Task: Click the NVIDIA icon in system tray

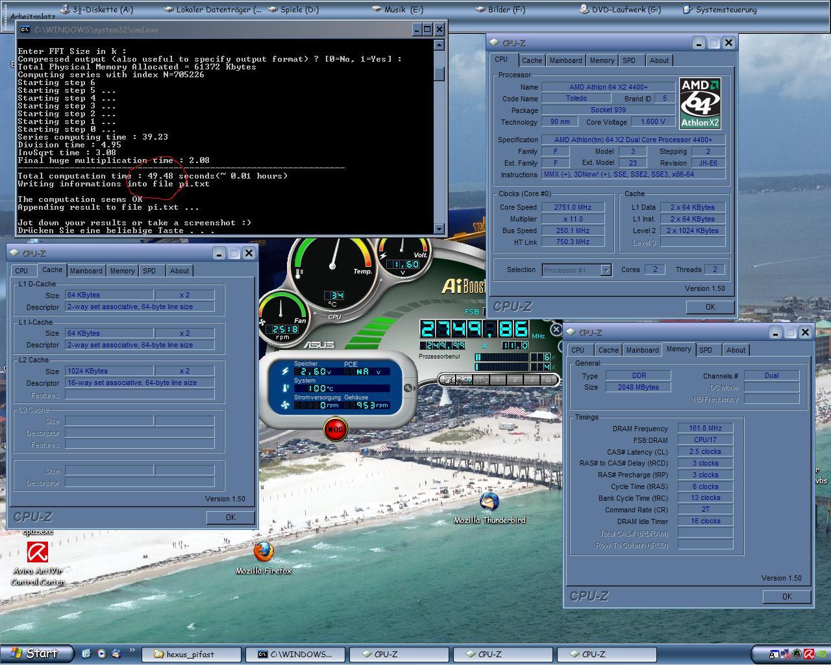Action: coord(821,654)
